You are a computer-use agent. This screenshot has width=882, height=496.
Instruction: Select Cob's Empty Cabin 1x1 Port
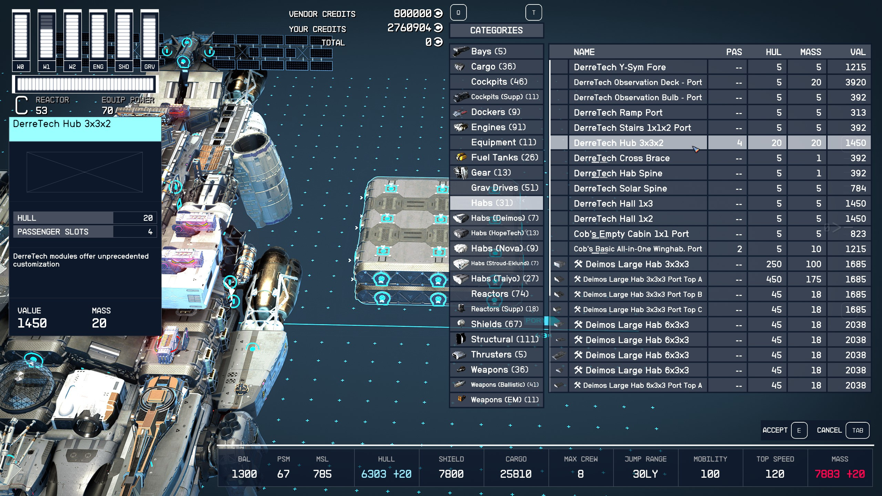tap(631, 234)
